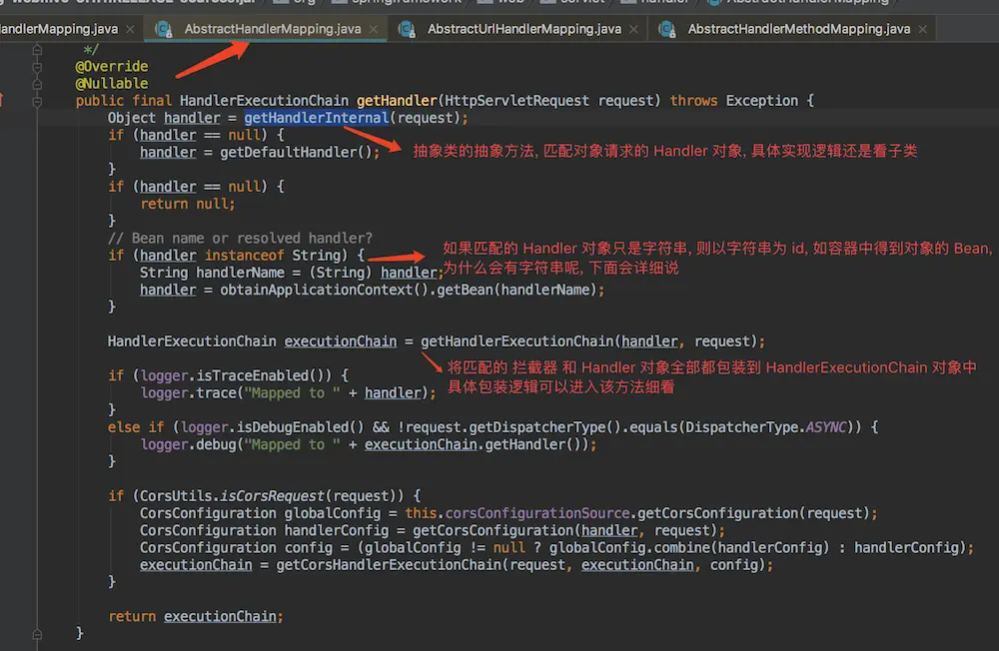This screenshot has height=651, width=999.
Task: Collapse the getHandler method using the fold marker
Action: point(37,101)
